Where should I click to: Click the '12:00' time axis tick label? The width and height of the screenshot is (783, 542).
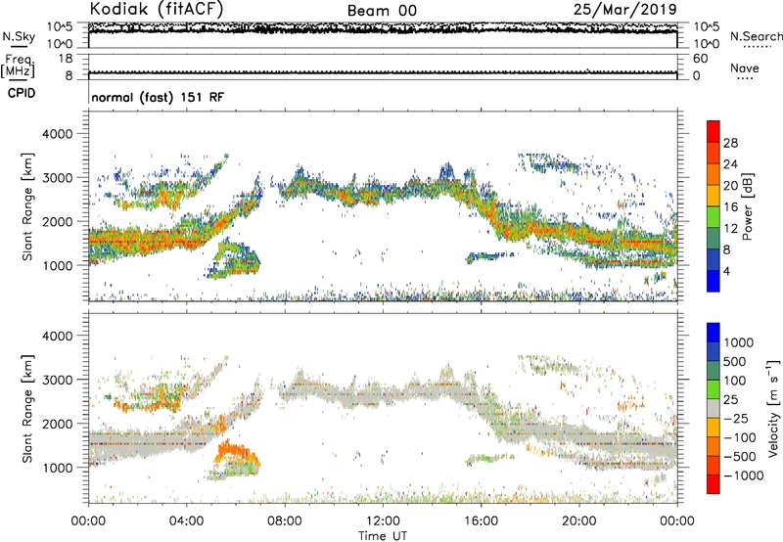coord(383,521)
